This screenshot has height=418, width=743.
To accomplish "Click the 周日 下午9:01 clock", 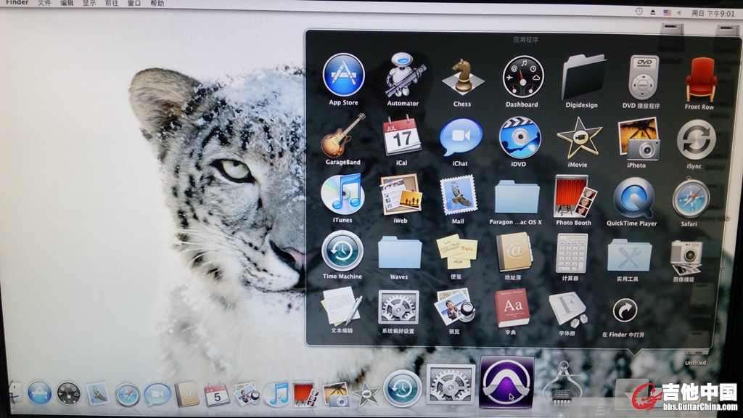I will click(713, 13).
